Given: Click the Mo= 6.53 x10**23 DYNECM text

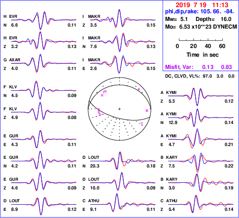Looking at the screenshot, I should pos(201,27).
